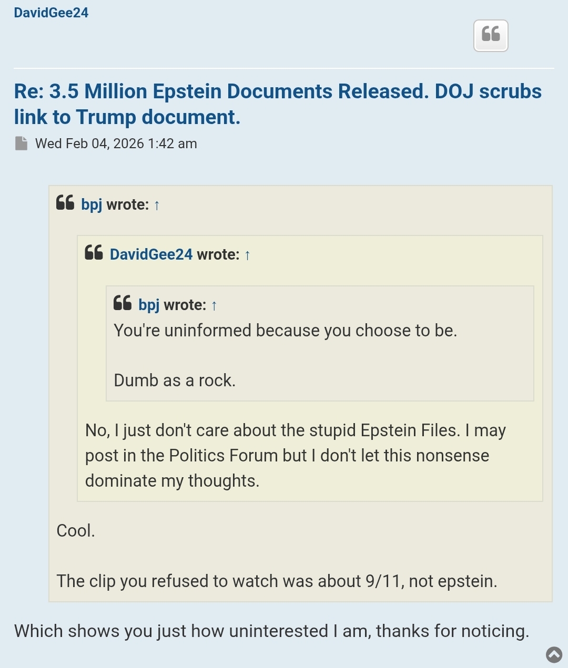
Task: Click the quotation mark icon of the outermost quote
Action: pyautogui.click(x=65, y=203)
